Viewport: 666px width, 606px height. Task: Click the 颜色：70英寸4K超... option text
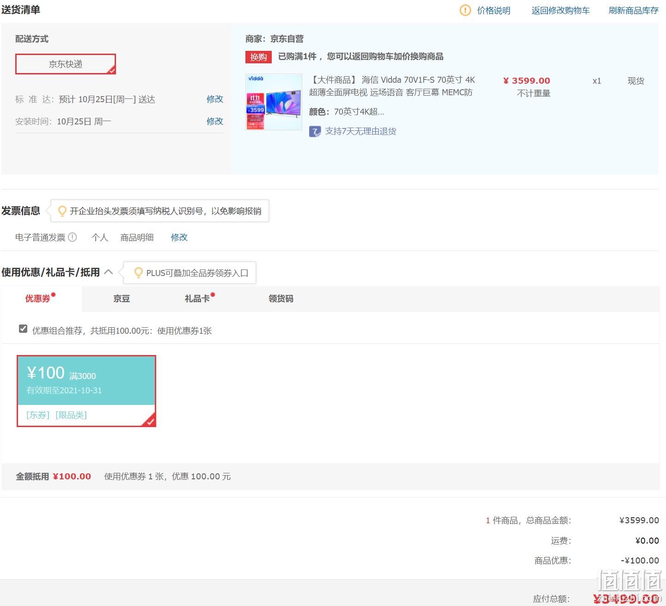347,112
